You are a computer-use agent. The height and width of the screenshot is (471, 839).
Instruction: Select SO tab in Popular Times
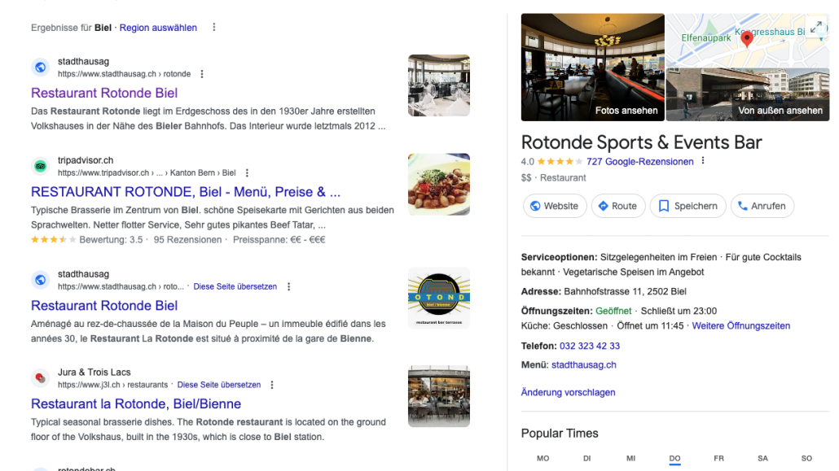pyautogui.click(x=806, y=459)
